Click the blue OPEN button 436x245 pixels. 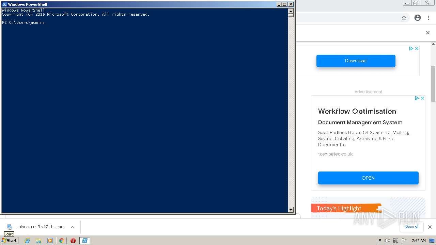(368, 178)
